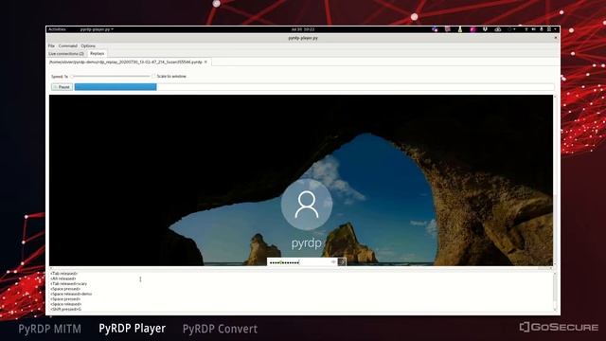Enable the Scale to window checkbox
The width and height of the screenshot is (606, 341).
click(153, 76)
